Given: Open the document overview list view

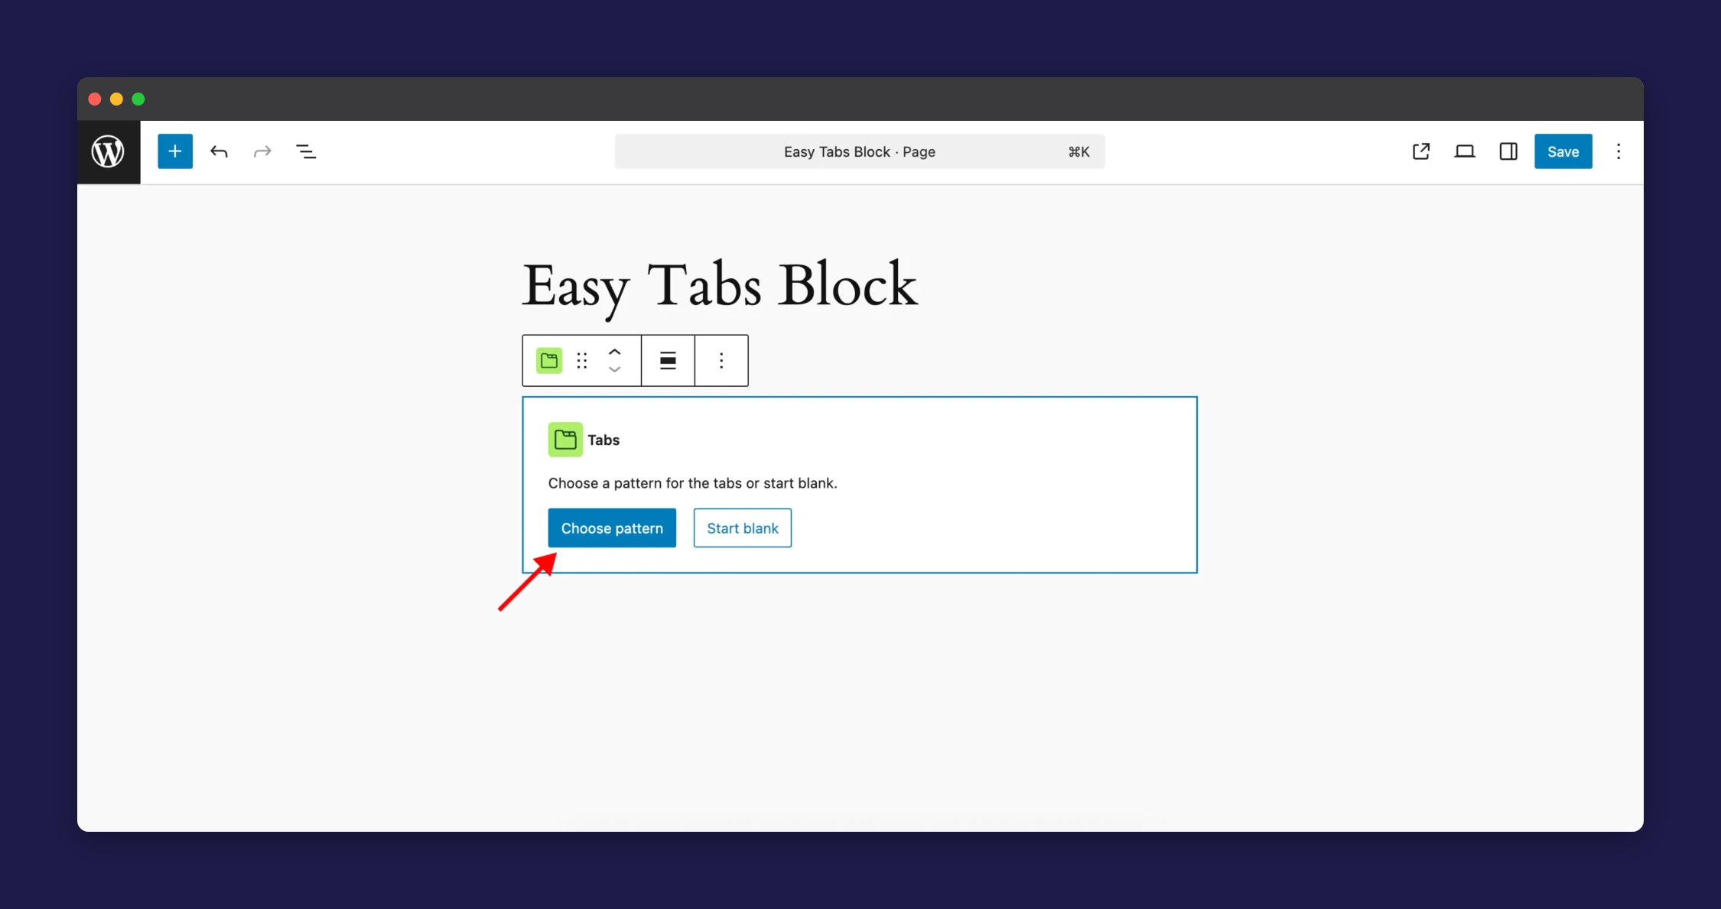Looking at the screenshot, I should tap(306, 151).
